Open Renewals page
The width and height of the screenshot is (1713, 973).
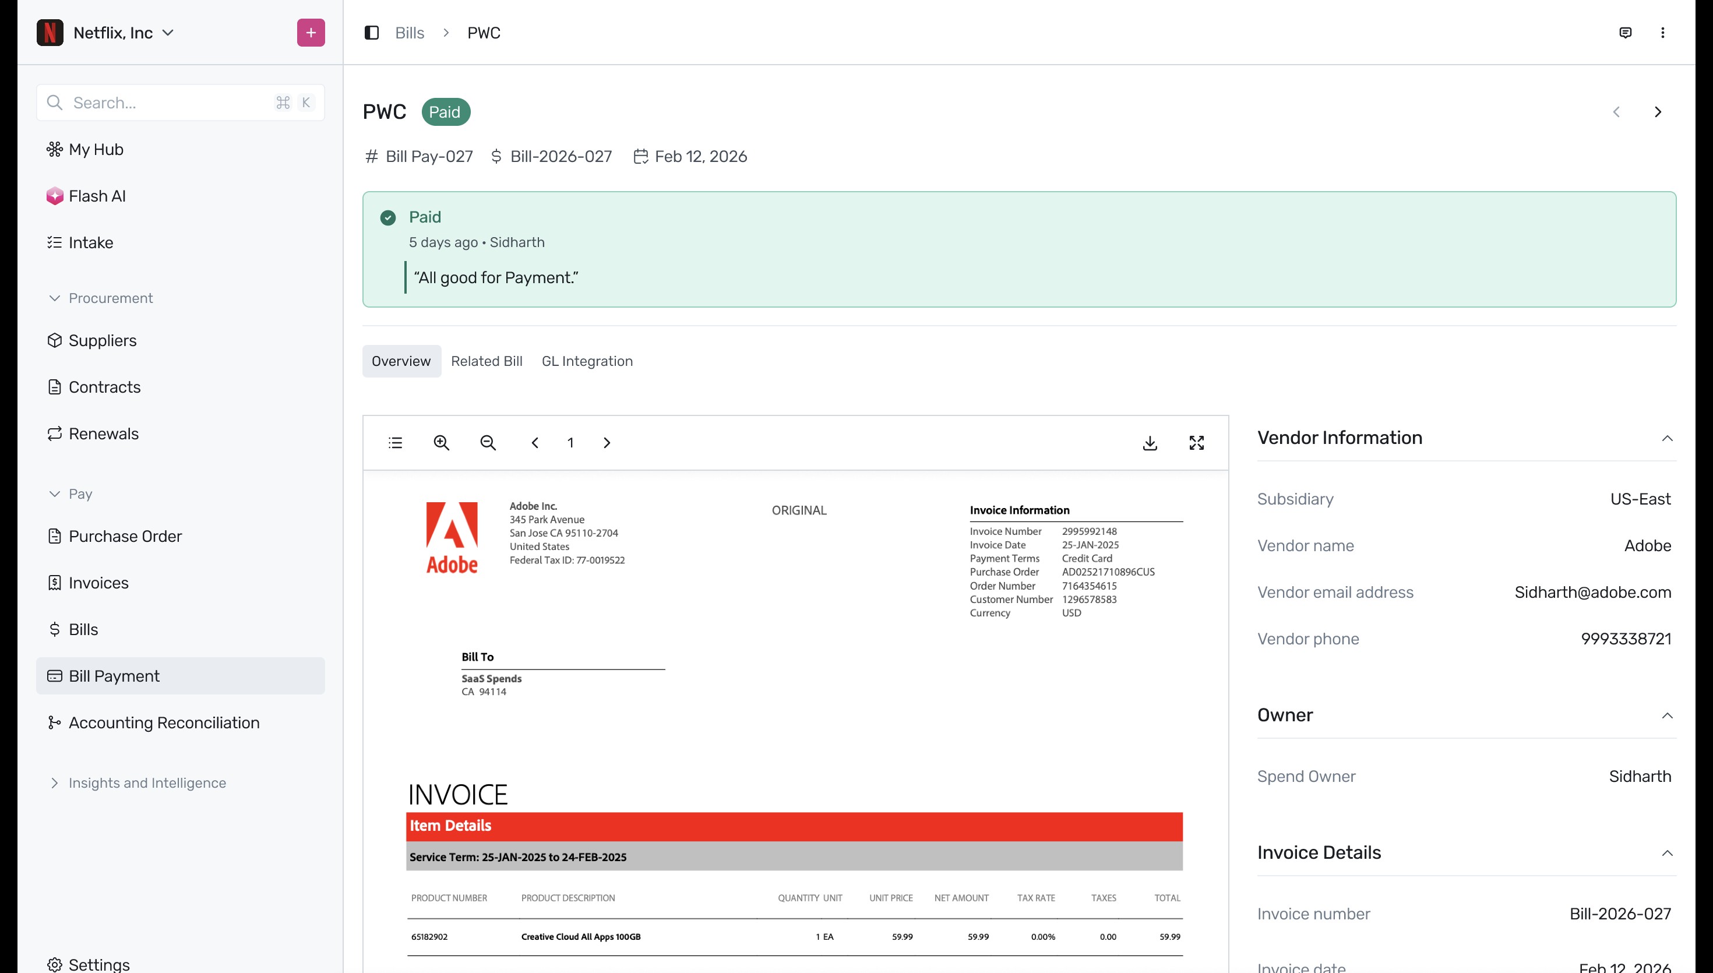pyautogui.click(x=181, y=433)
